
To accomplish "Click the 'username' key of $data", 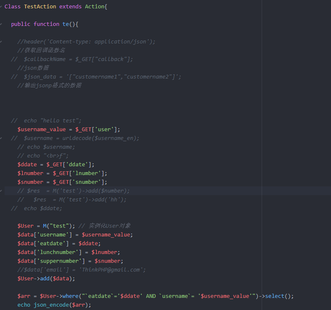I will coord(53,235).
